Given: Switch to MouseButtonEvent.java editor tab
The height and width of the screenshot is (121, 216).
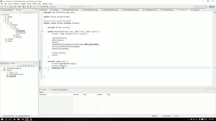Looking at the screenshot, I should click(x=91, y=10).
